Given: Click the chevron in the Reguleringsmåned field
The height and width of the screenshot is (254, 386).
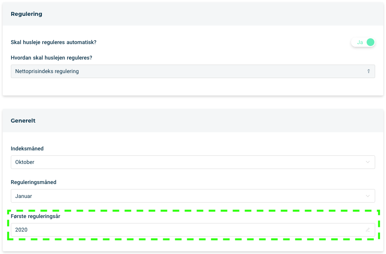Looking at the screenshot, I should point(367,196).
